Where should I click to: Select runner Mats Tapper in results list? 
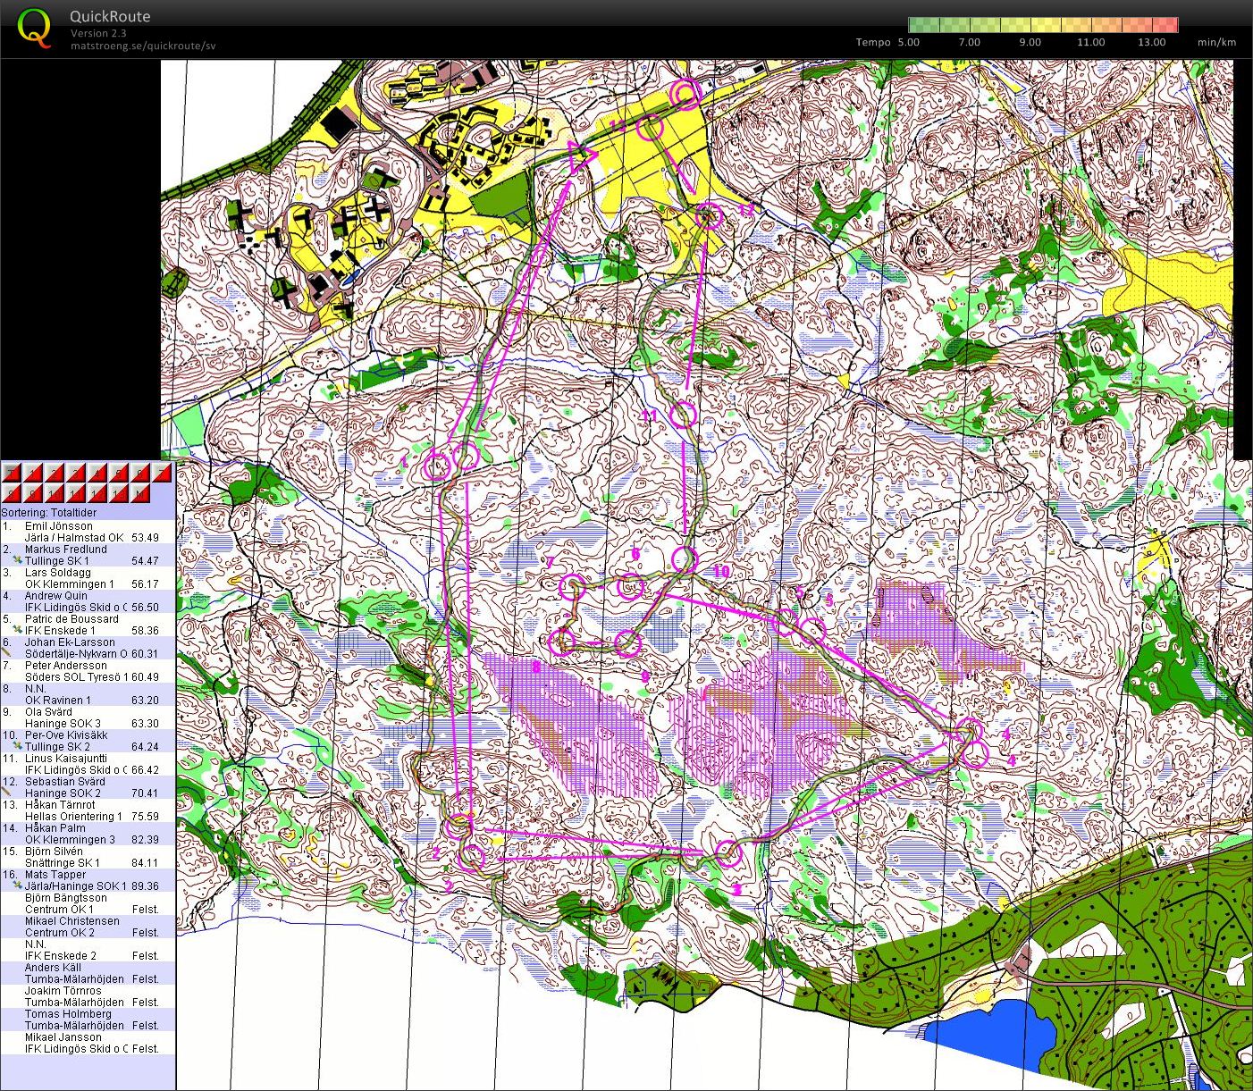tap(55, 875)
